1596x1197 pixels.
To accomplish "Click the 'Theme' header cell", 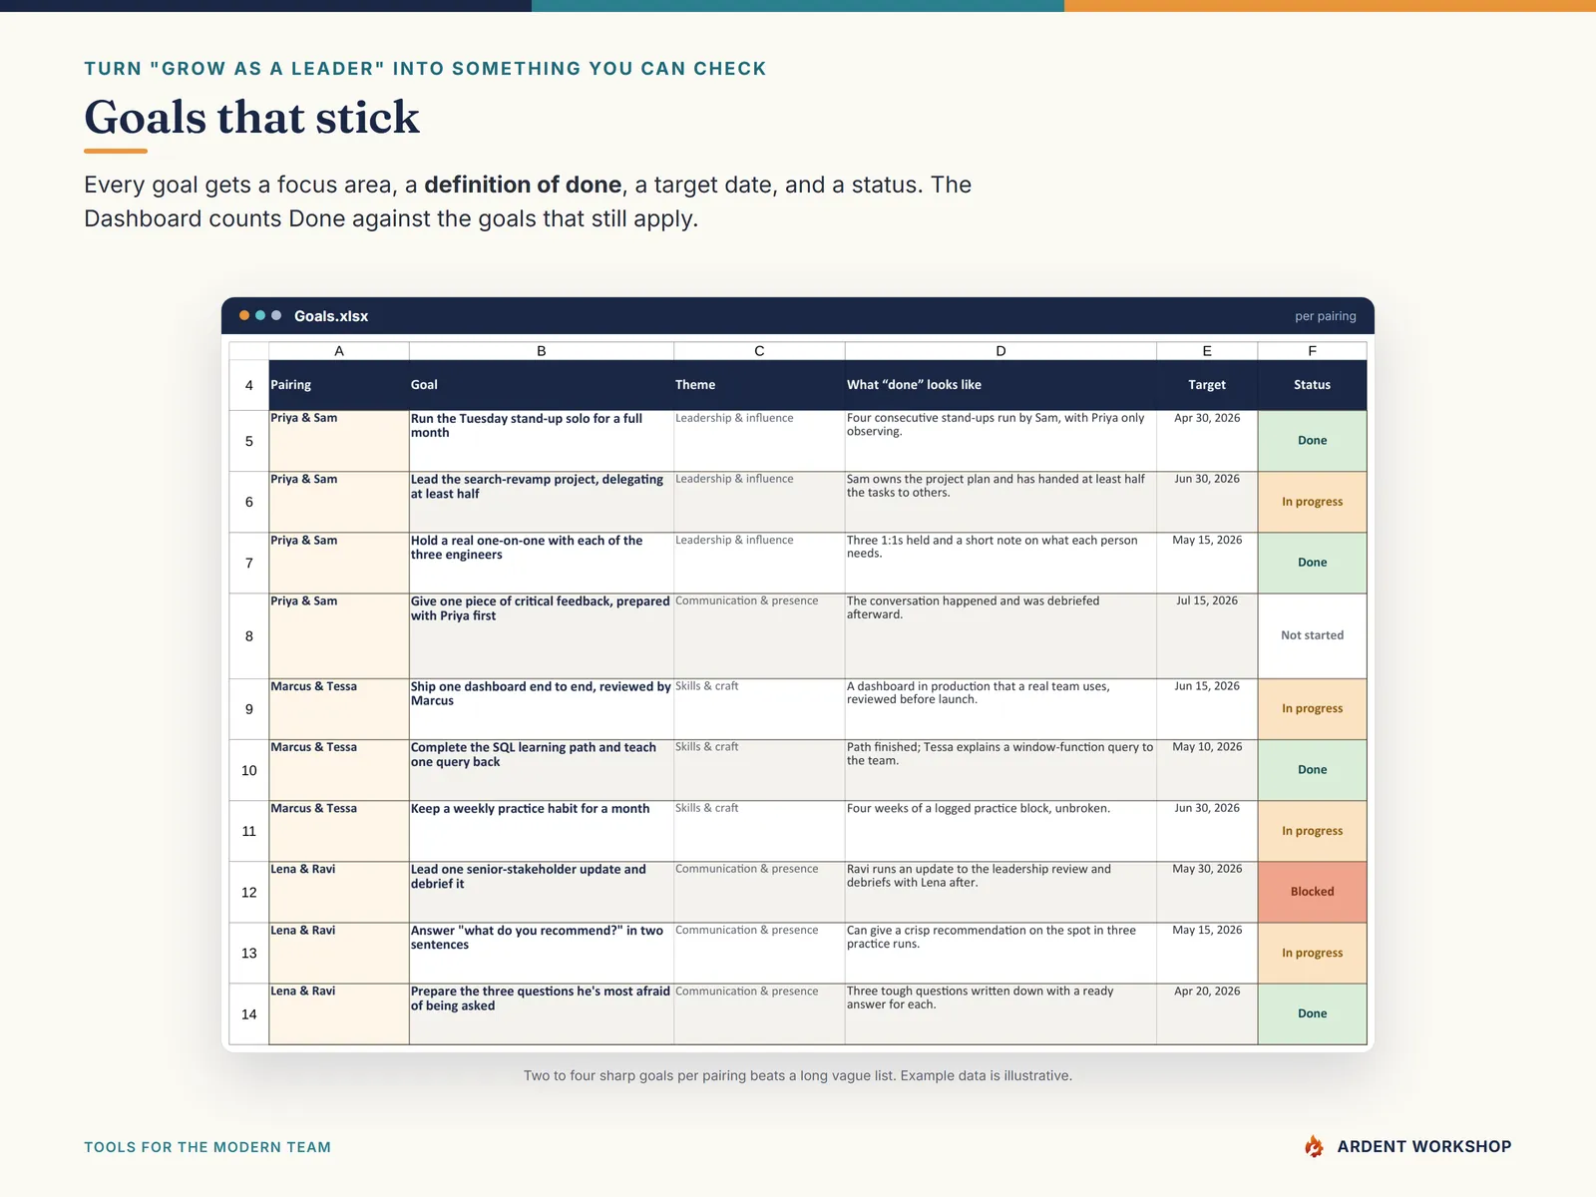I will tap(759, 385).
